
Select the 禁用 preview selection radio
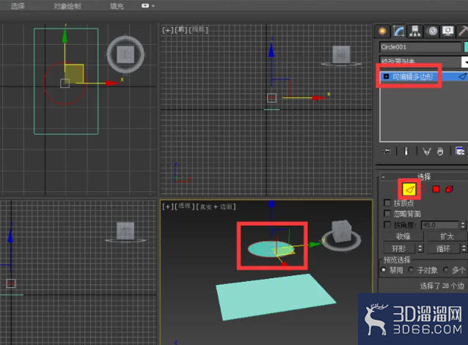pos(384,270)
